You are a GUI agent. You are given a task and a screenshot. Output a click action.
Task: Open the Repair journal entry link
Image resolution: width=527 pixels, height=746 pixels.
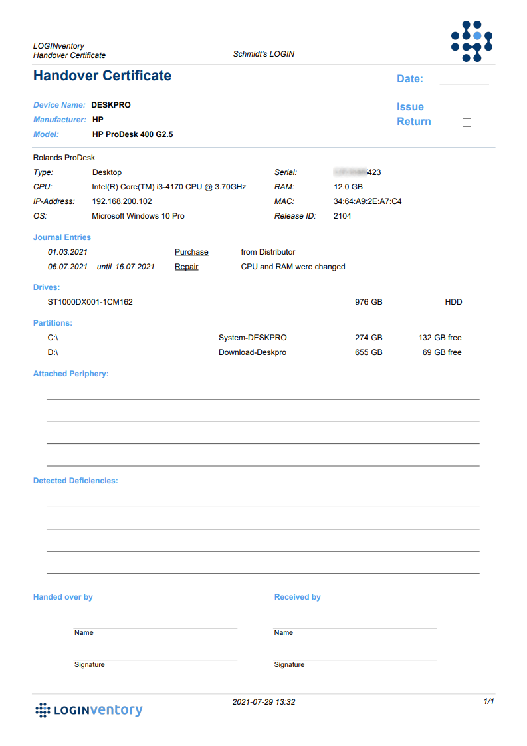coord(187,267)
